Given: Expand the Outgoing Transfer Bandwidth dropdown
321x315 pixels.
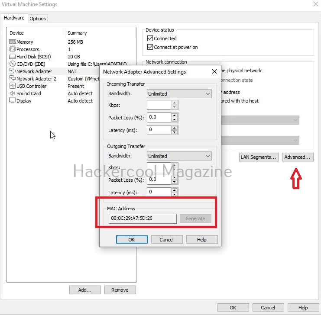Looking at the screenshot, I should click(179, 156).
